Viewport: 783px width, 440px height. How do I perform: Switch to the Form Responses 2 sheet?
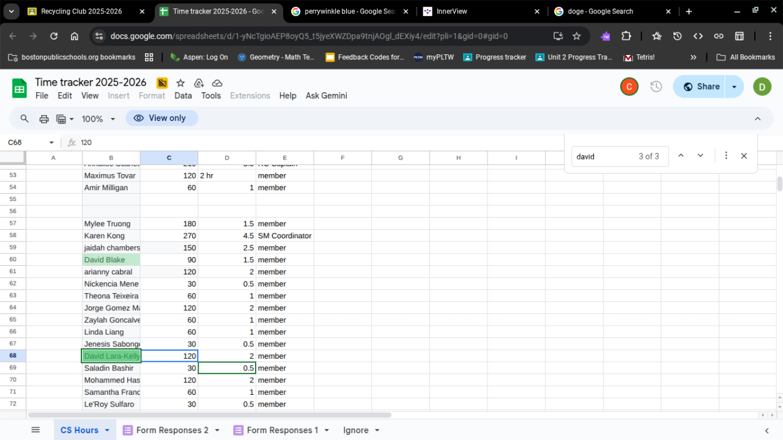[172, 430]
